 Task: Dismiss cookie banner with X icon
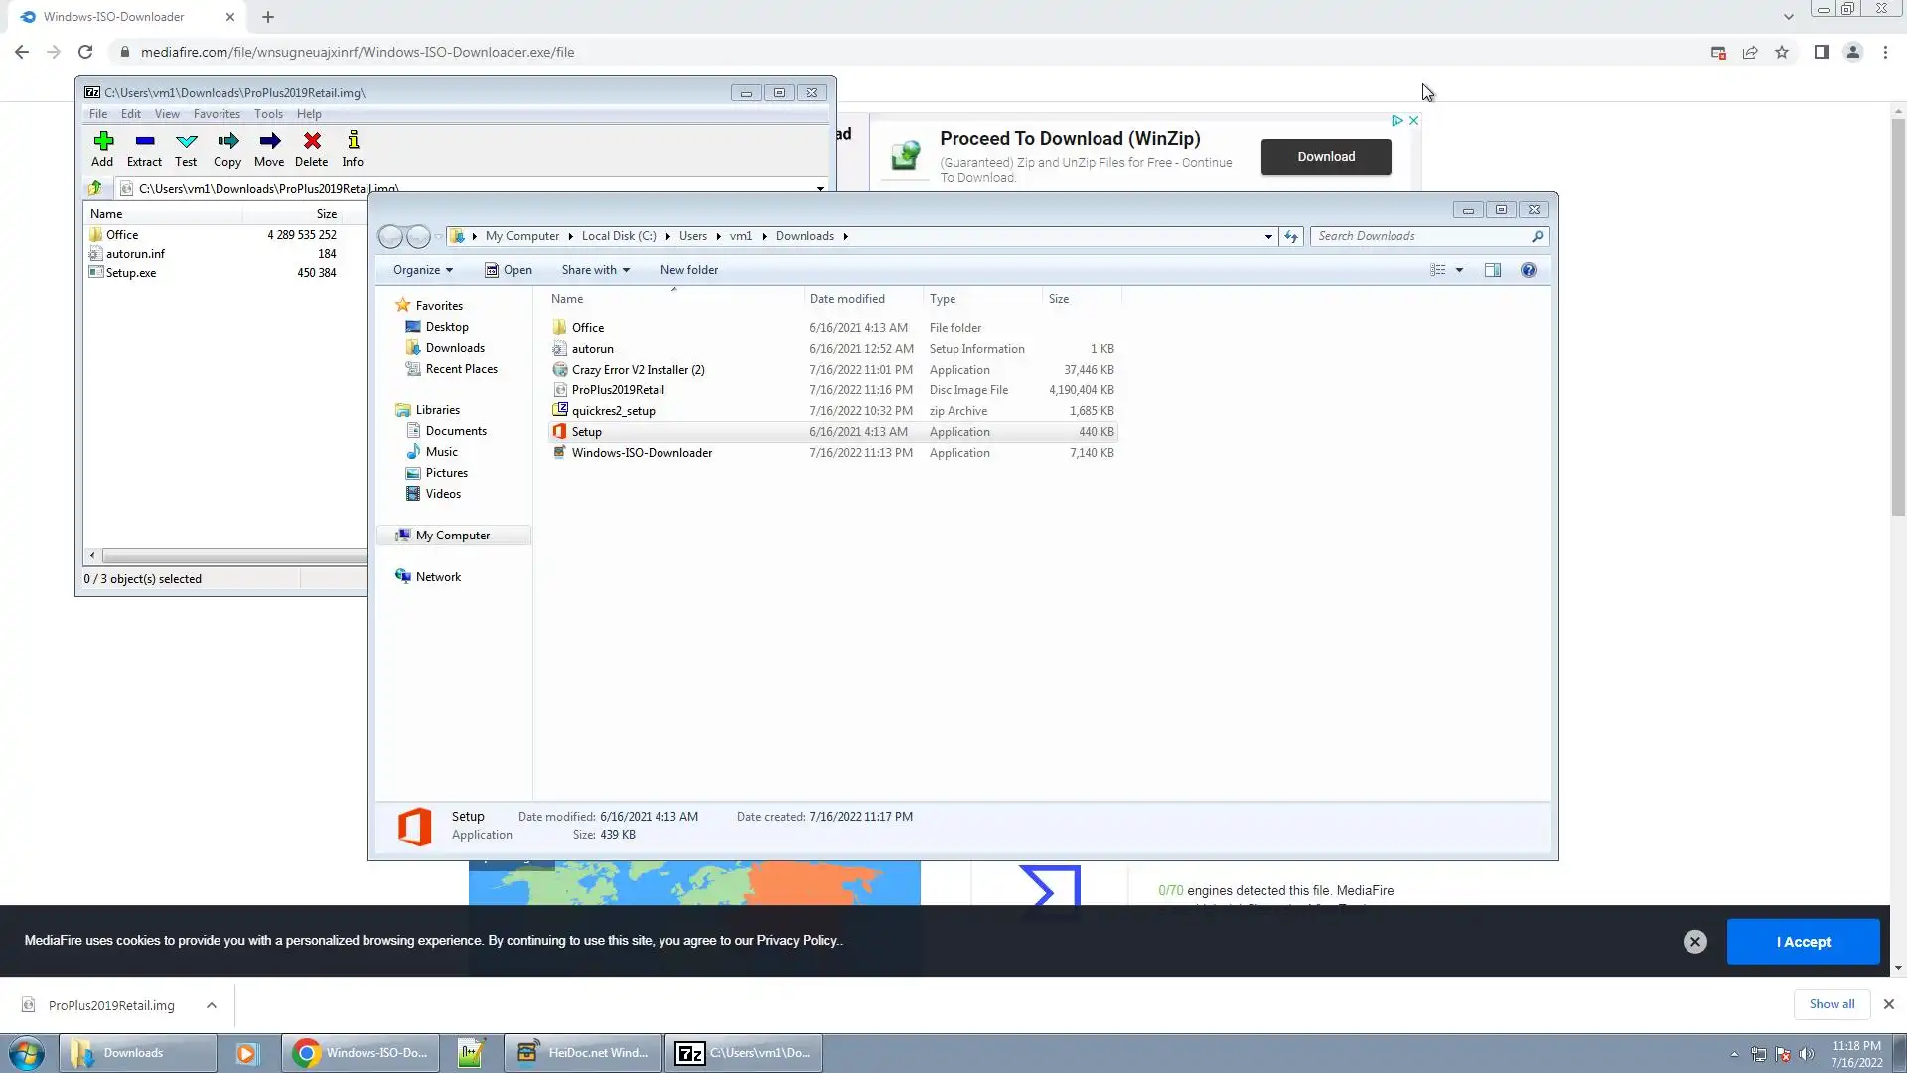click(x=1694, y=942)
